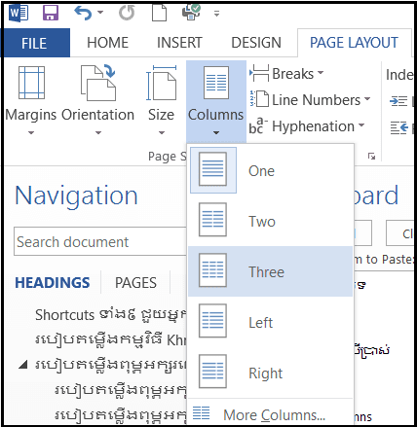This screenshot has height=427, width=417.
Task: Click the Word application icon
Action: tap(19, 14)
